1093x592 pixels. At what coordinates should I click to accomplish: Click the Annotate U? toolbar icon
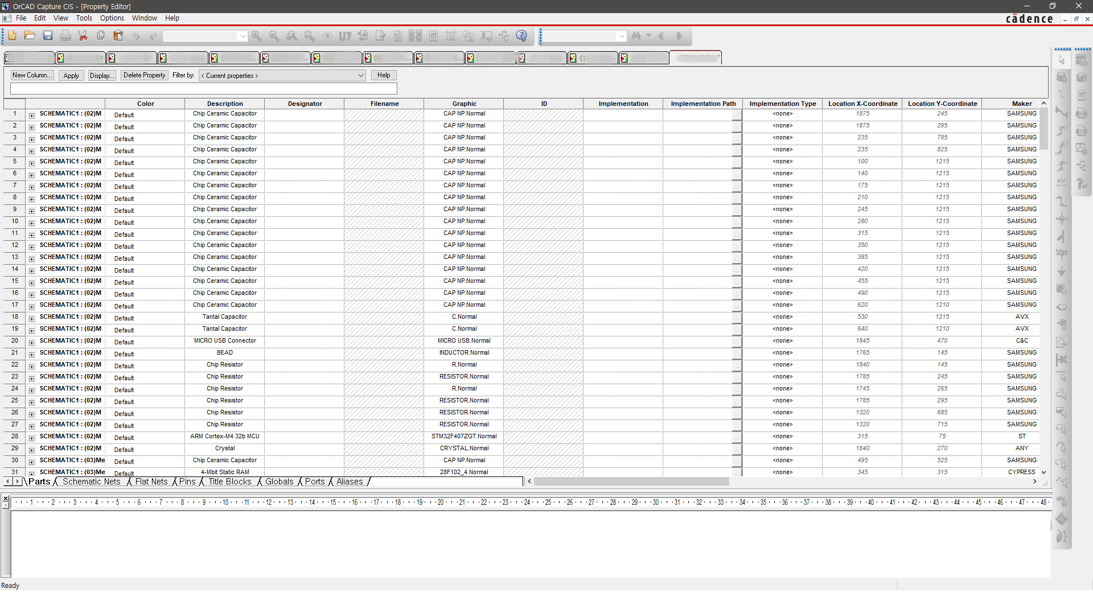345,36
